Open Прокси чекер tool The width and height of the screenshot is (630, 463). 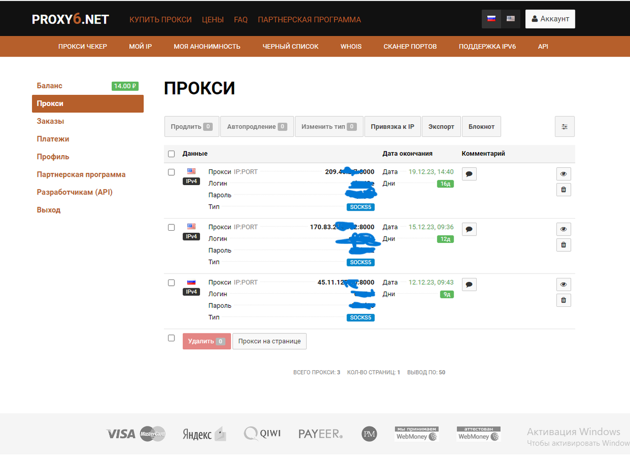[82, 46]
